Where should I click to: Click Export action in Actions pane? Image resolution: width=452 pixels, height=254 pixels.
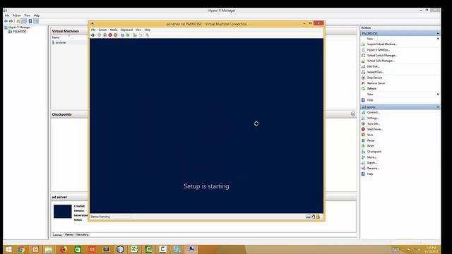pyautogui.click(x=372, y=163)
